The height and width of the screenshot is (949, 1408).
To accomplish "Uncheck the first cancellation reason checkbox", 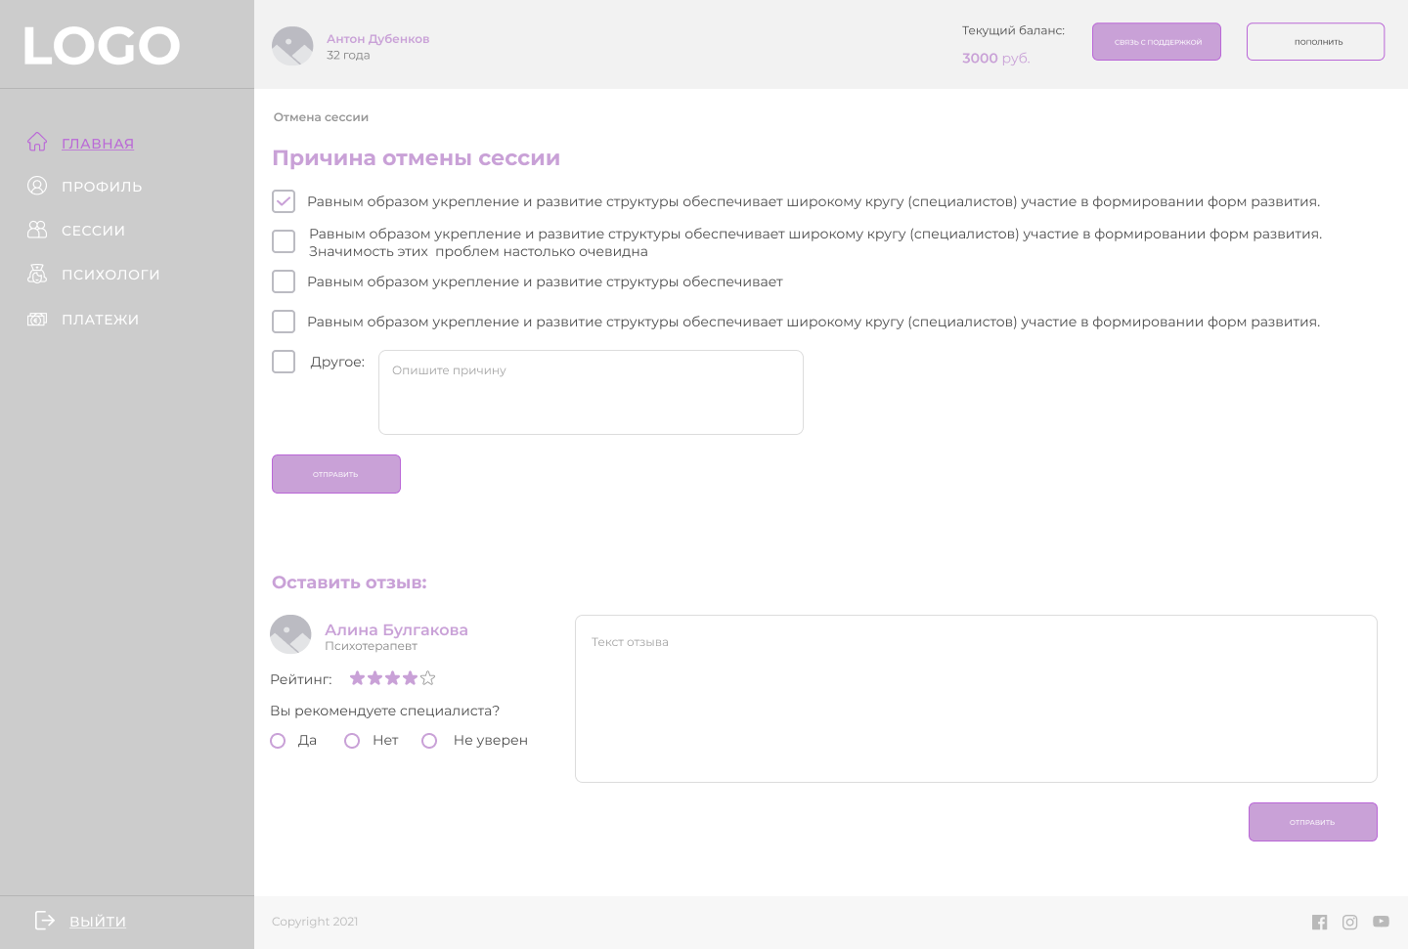I will point(284,201).
